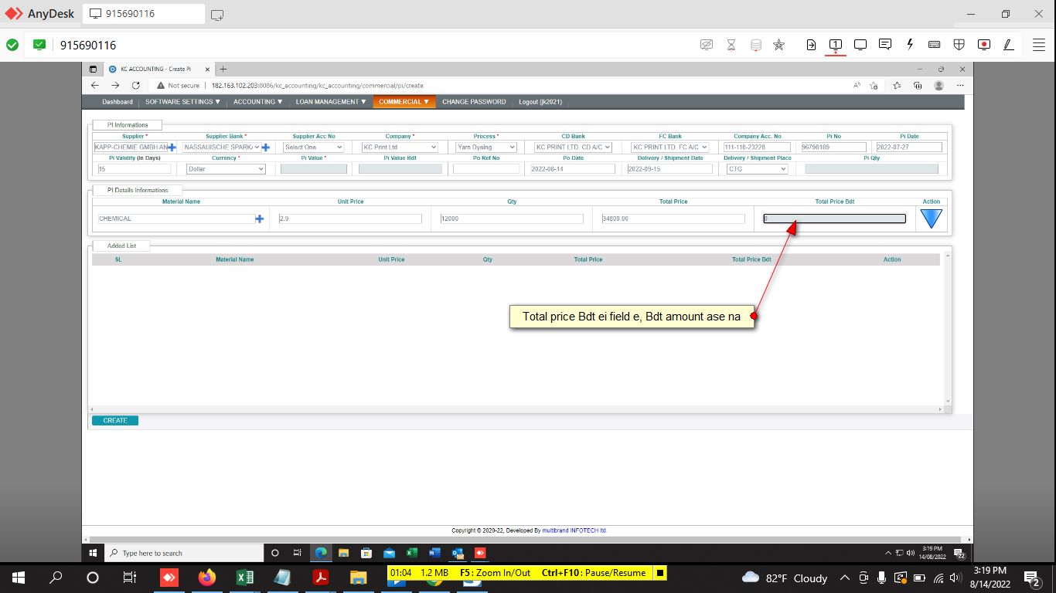Open the FC Bank dropdown
Image resolution: width=1056 pixels, height=593 pixels.
click(x=670, y=147)
